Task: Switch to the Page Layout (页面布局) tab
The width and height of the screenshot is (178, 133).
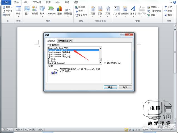Action: click(37, 3)
